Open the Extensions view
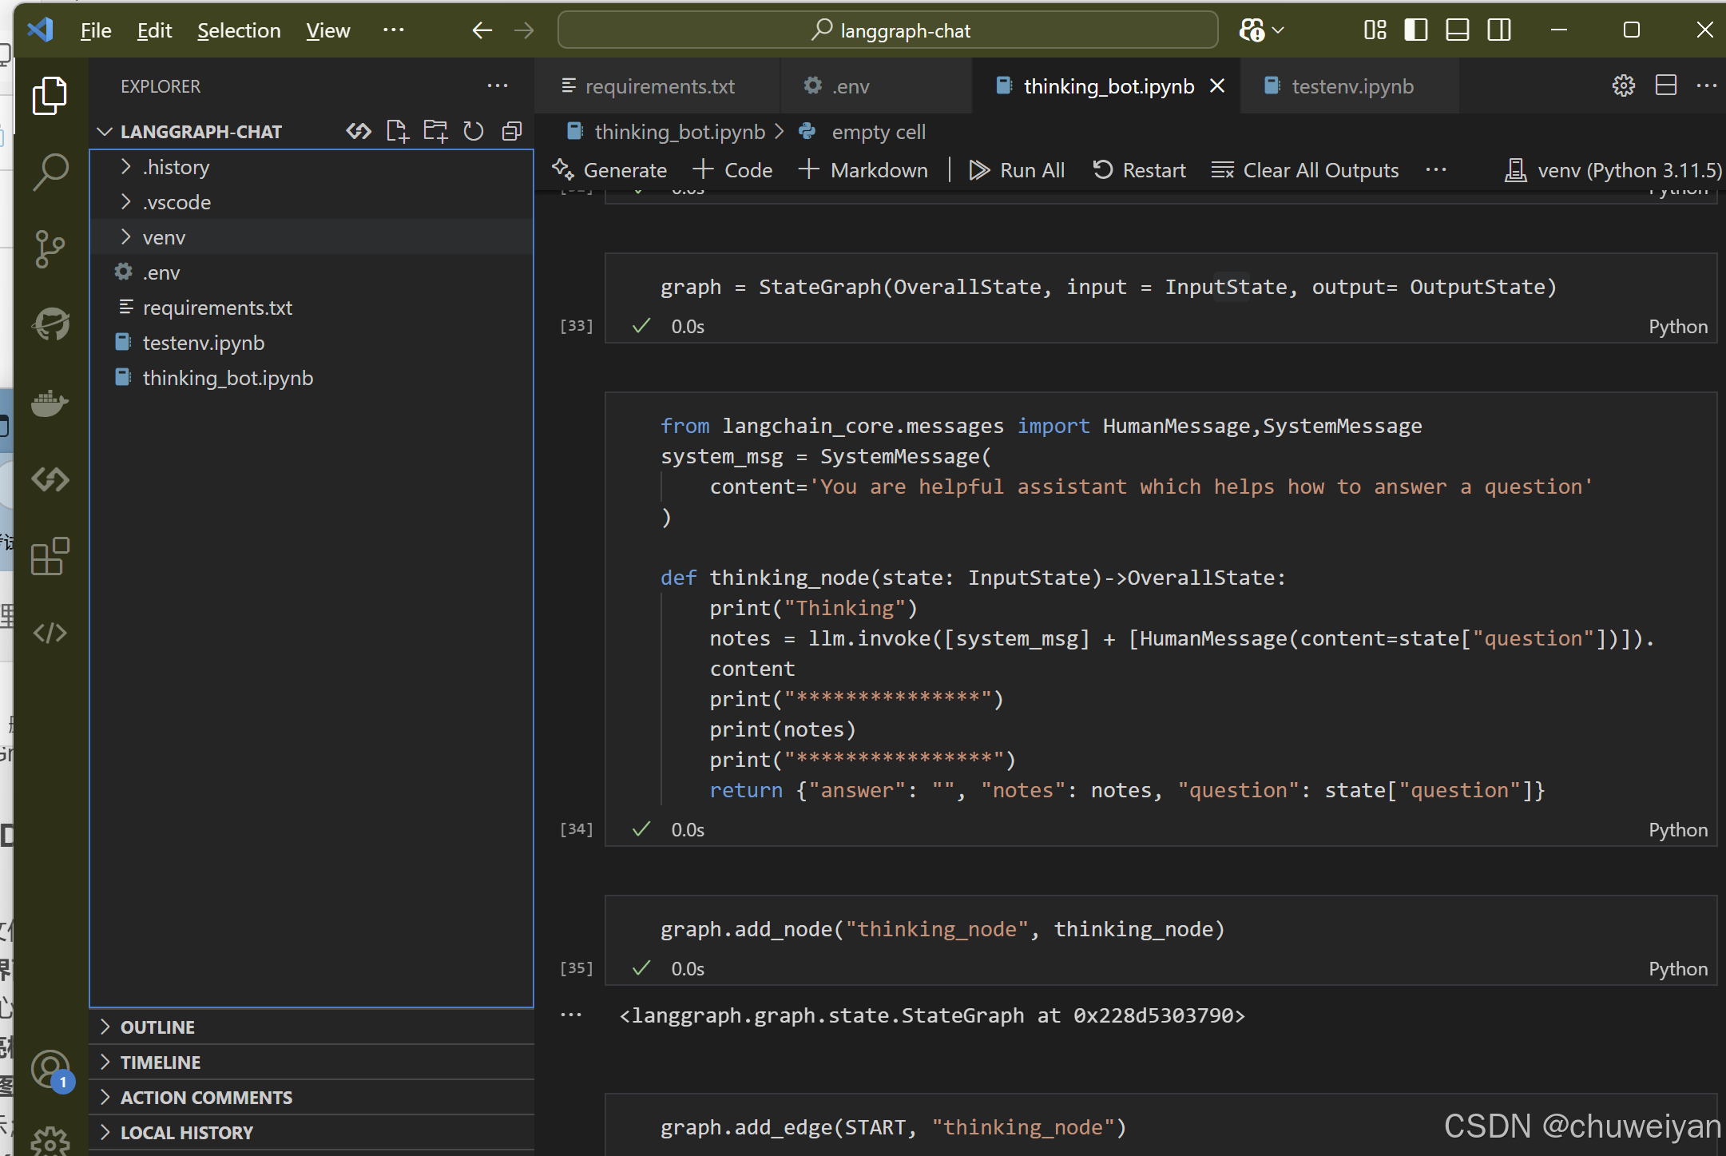 tap(49, 557)
